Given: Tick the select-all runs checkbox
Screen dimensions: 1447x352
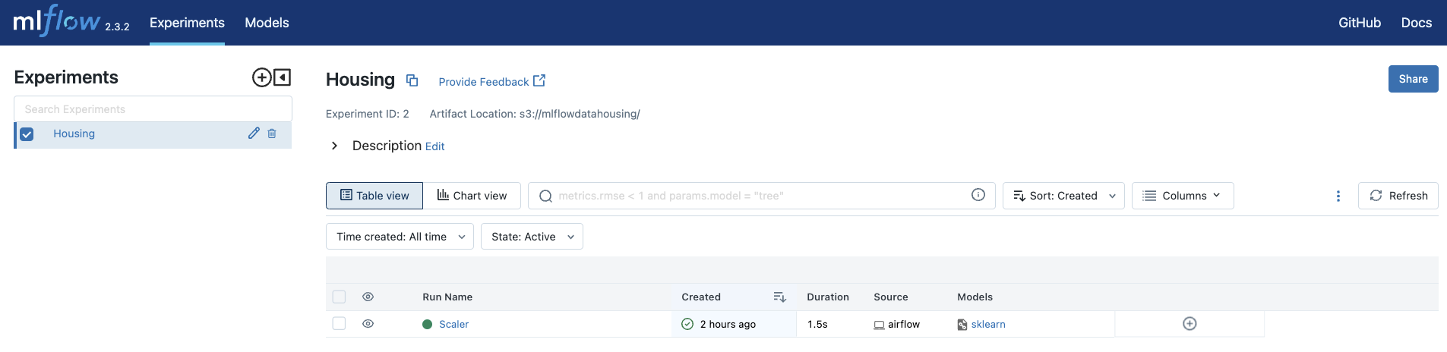Looking at the screenshot, I should pos(339,297).
